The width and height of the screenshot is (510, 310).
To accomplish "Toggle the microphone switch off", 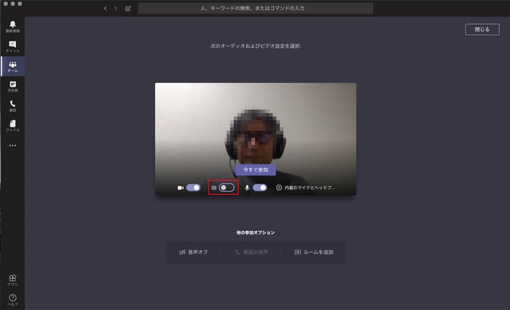I will pyautogui.click(x=260, y=188).
